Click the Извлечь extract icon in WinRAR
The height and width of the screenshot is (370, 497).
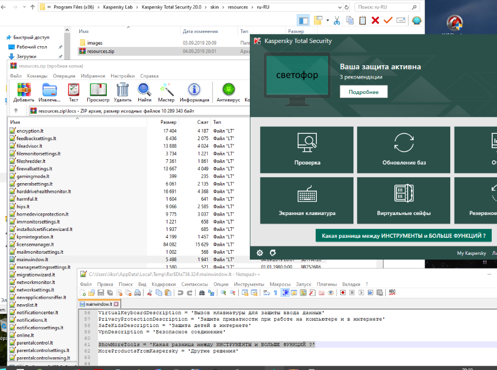click(x=50, y=91)
